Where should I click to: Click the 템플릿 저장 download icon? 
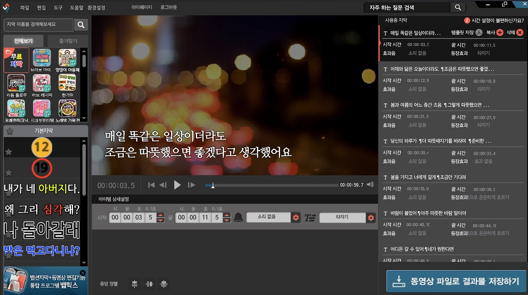point(478,32)
